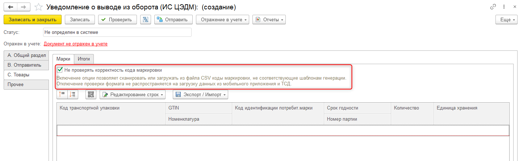Select the Марки tab
523x161 pixels.
63,59
